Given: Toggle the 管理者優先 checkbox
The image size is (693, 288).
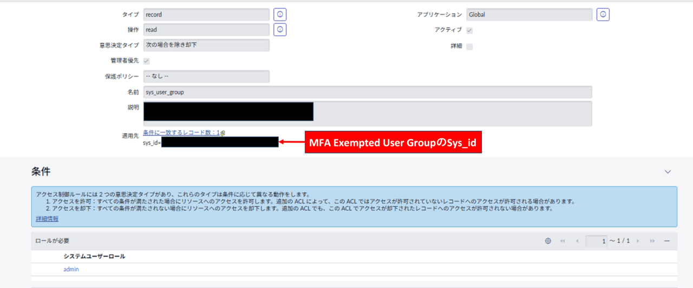Looking at the screenshot, I should pos(147,61).
